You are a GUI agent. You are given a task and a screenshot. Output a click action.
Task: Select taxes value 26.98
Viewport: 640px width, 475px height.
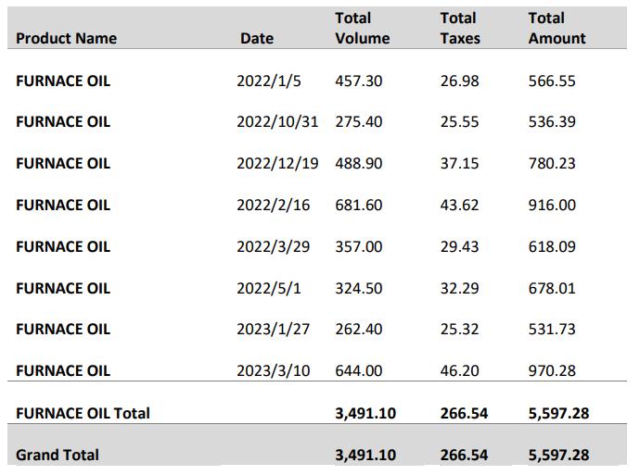[x=459, y=81]
